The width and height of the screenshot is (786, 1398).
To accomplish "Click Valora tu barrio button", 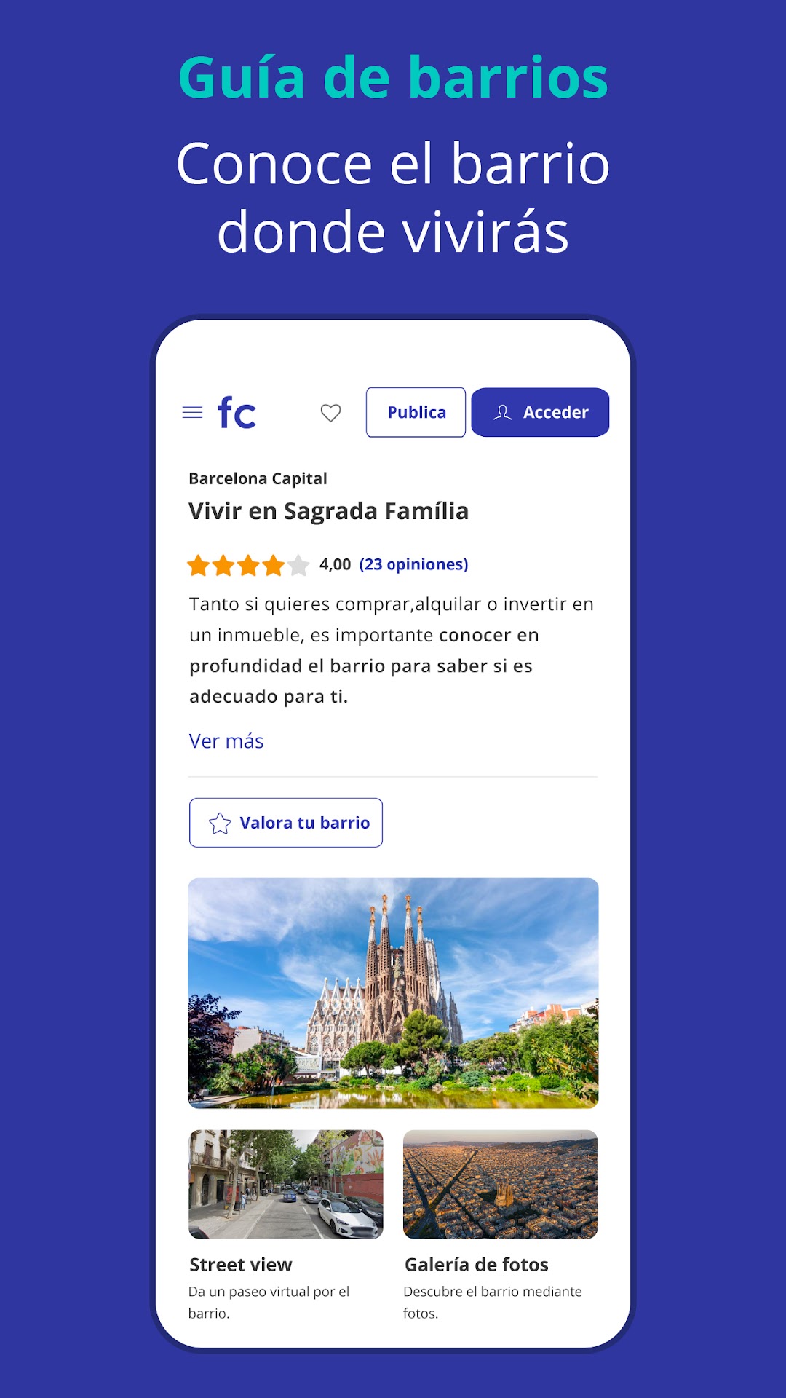I will tap(286, 823).
